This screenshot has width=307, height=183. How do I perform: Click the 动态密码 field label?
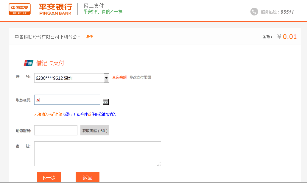[24, 131]
